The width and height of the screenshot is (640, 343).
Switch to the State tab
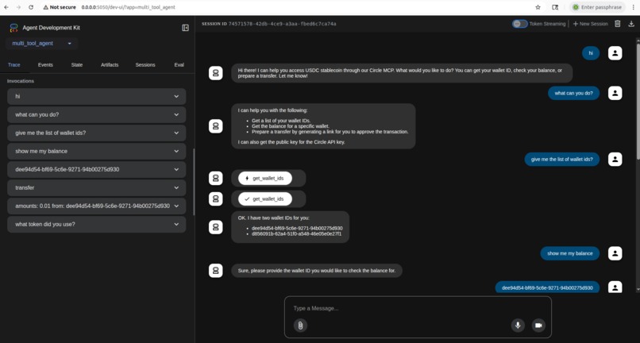(77, 65)
